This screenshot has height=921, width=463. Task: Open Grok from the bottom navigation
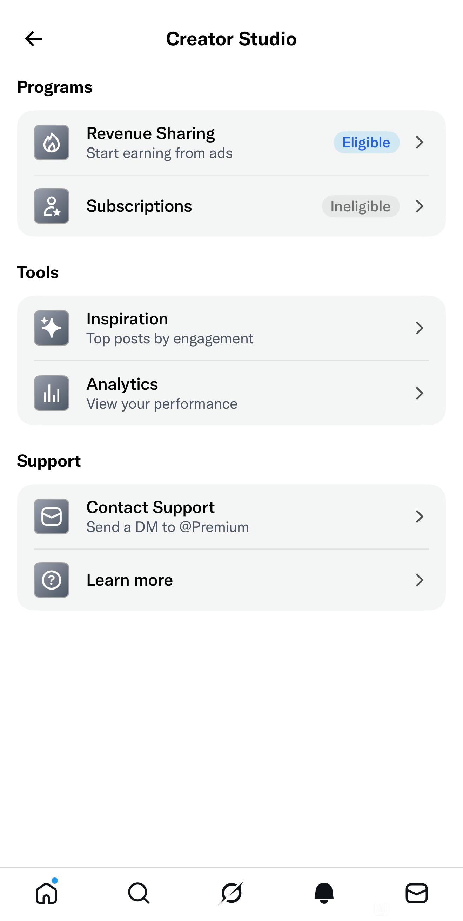pyautogui.click(x=231, y=893)
